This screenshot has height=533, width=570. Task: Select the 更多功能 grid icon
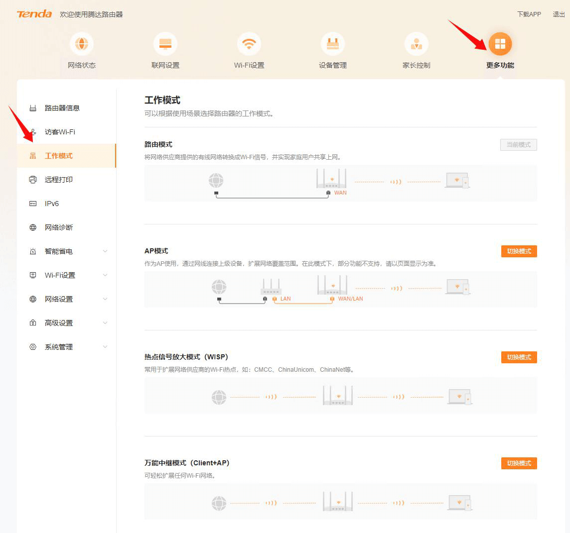coord(500,44)
